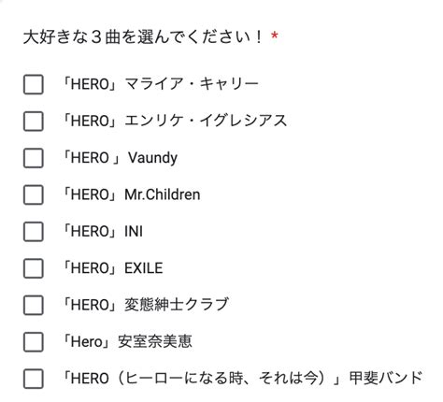Select the Hero 安室奈美恵 checkbox
The image size is (443, 402).
(x=34, y=342)
